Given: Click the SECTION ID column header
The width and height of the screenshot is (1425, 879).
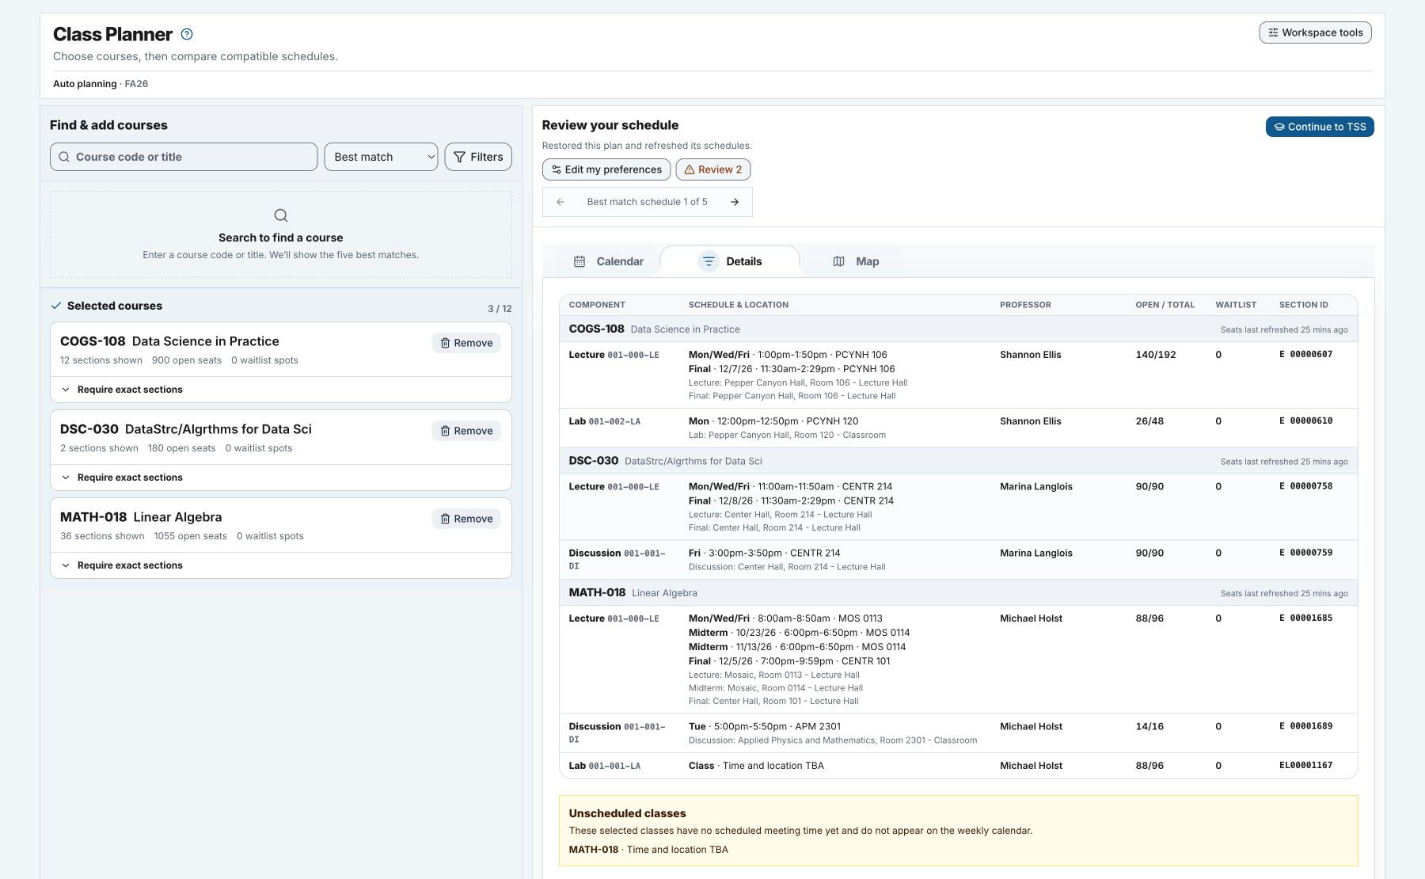Looking at the screenshot, I should 1304,305.
